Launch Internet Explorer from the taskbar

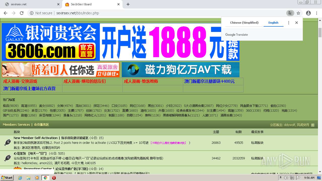20,178
